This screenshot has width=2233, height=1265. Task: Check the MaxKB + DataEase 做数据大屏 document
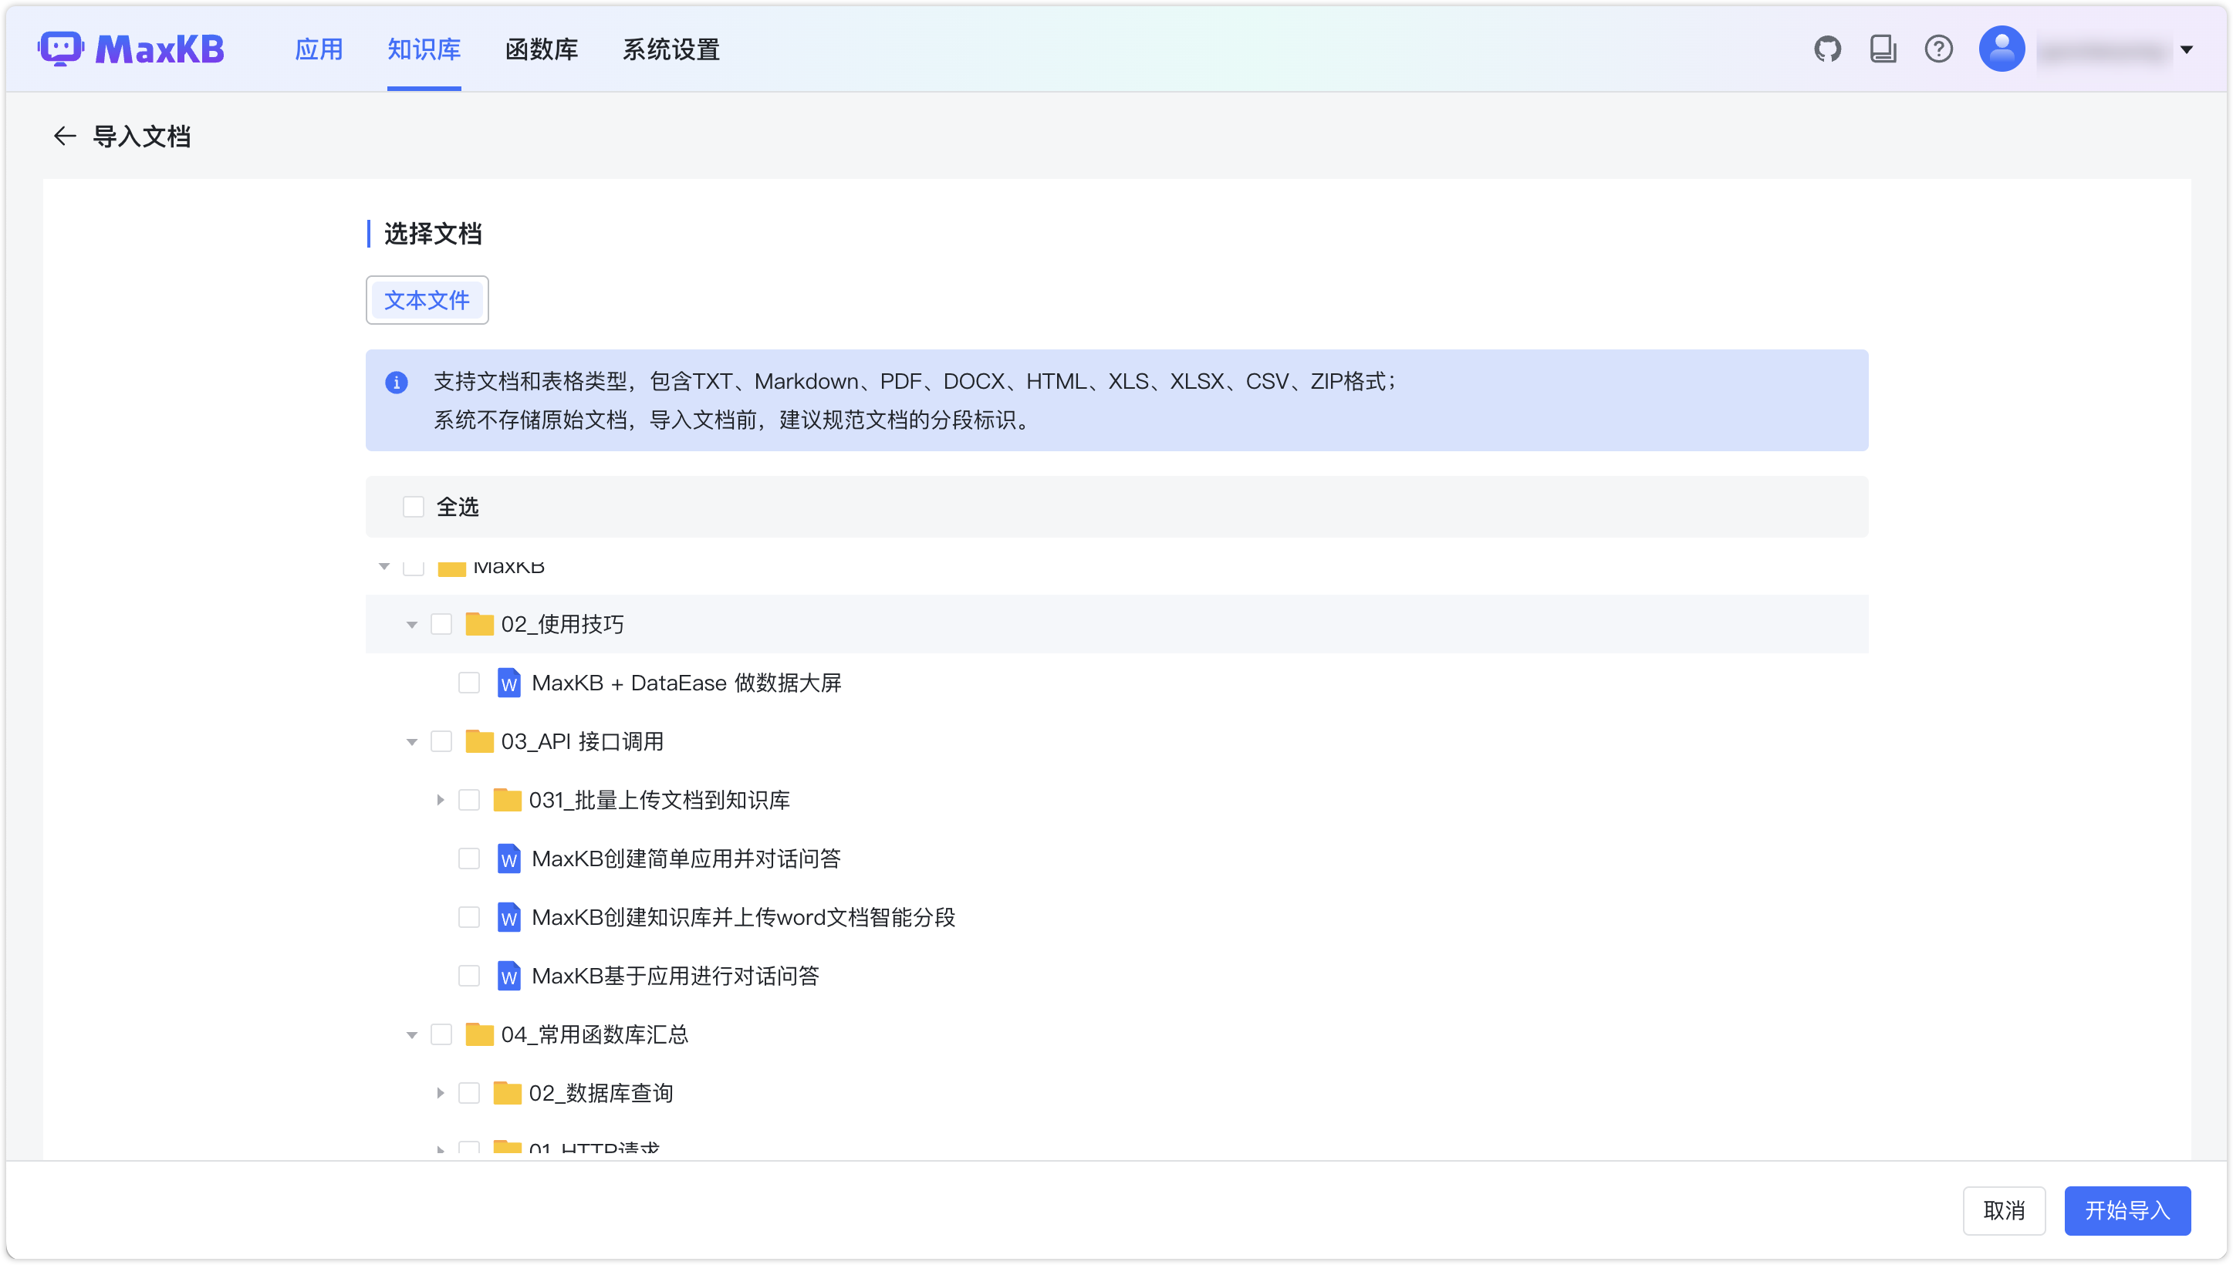[470, 683]
